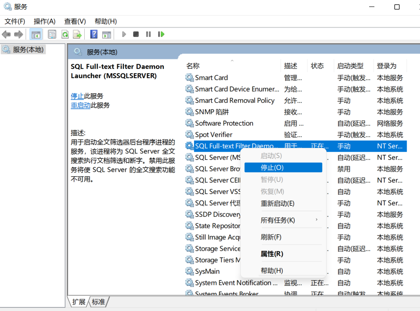Open the 帮助(H) menu in menu bar
Image resolution: width=420 pixels, height=311 pixels.
tap(106, 21)
